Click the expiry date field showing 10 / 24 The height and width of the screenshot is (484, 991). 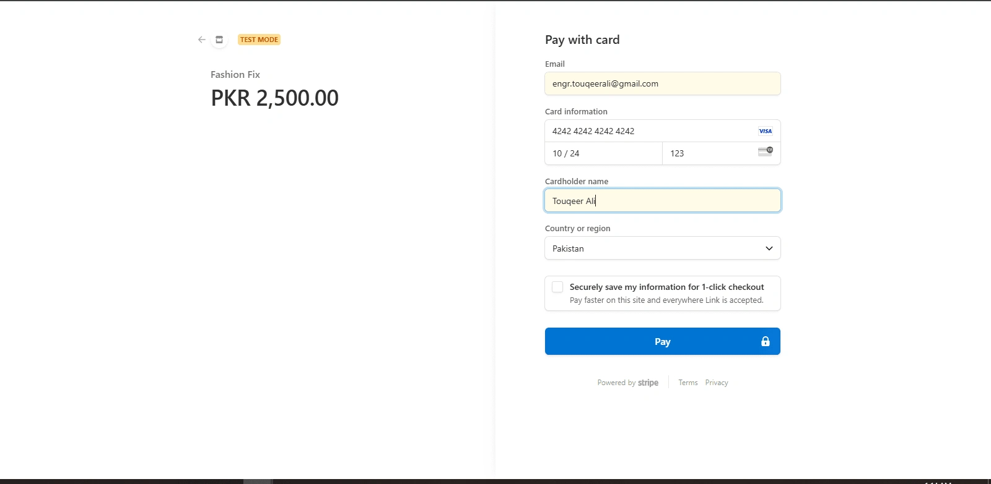603,153
